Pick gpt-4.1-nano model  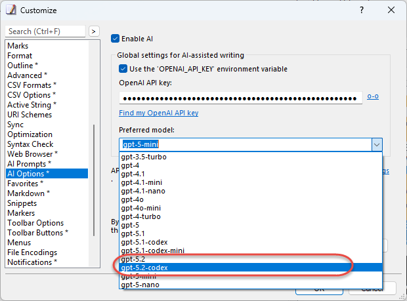coord(251,191)
